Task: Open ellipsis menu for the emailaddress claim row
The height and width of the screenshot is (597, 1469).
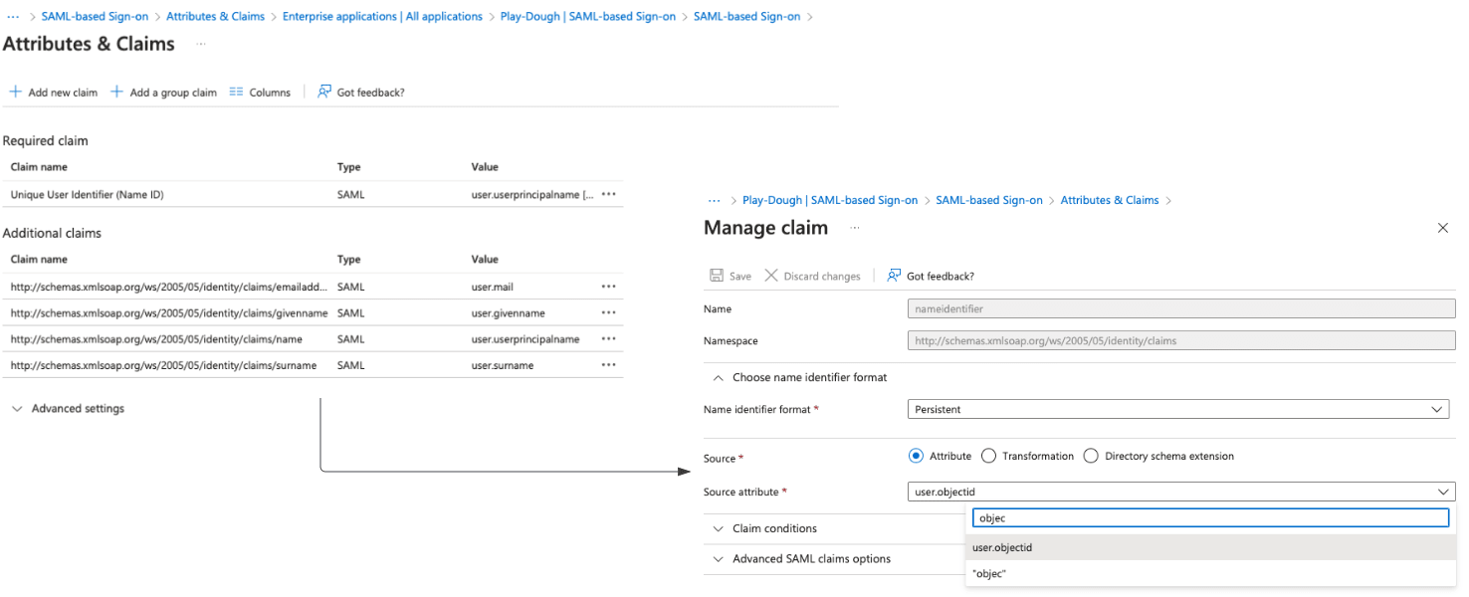Action: coord(608,287)
